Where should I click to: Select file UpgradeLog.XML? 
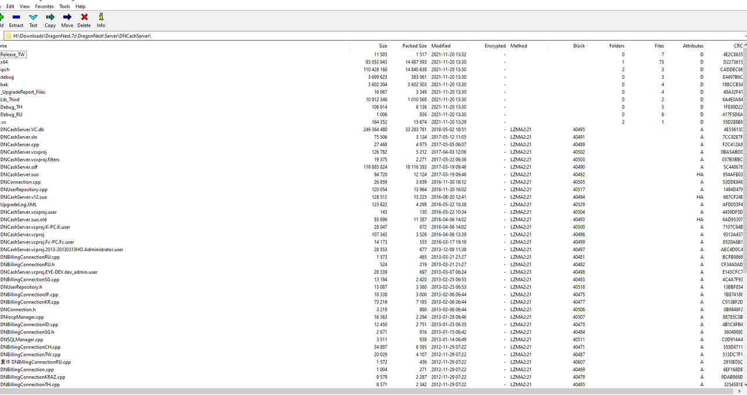coord(18,204)
